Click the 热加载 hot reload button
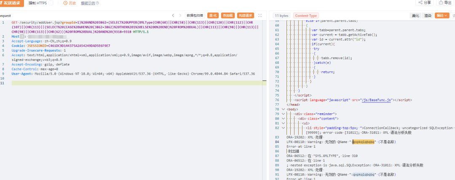Screen dimensions: 455x180 (x=228, y=16)
